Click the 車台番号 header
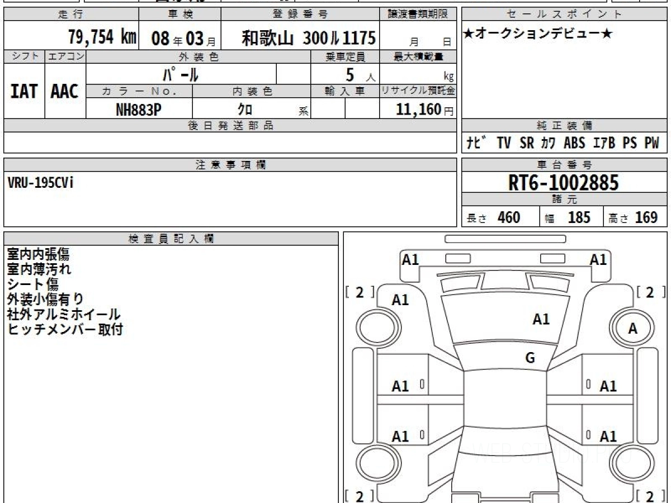The width and height of the screenshot is (671, 503). (565, 165)
